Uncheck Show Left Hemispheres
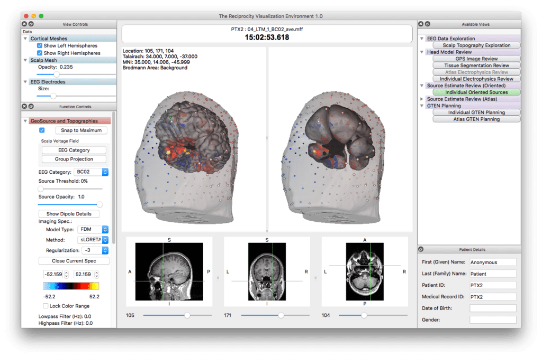Viewport: 542px width, 358px height. pos(40,46)
